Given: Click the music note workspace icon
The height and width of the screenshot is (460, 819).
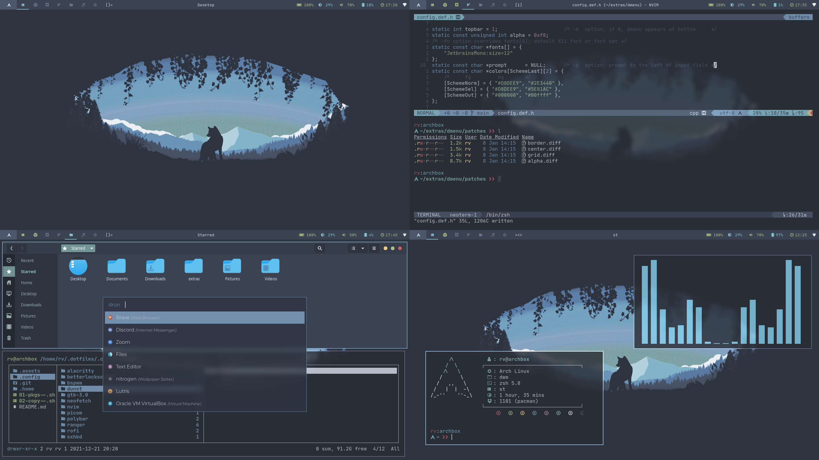Looking at the screenshot, I should pyautogui.click(x=83, y=5).
